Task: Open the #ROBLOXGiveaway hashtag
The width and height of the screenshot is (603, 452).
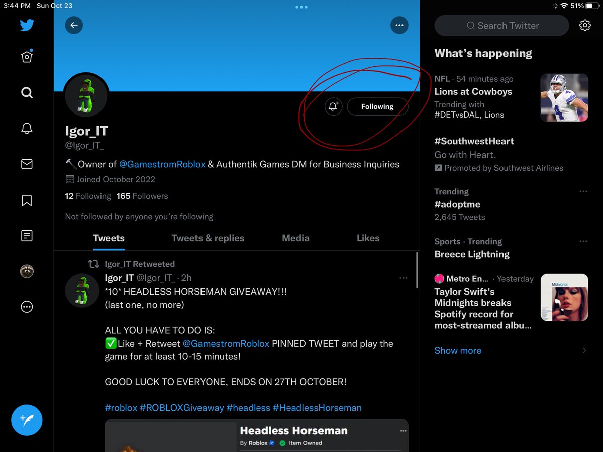Action: [181, 408]
